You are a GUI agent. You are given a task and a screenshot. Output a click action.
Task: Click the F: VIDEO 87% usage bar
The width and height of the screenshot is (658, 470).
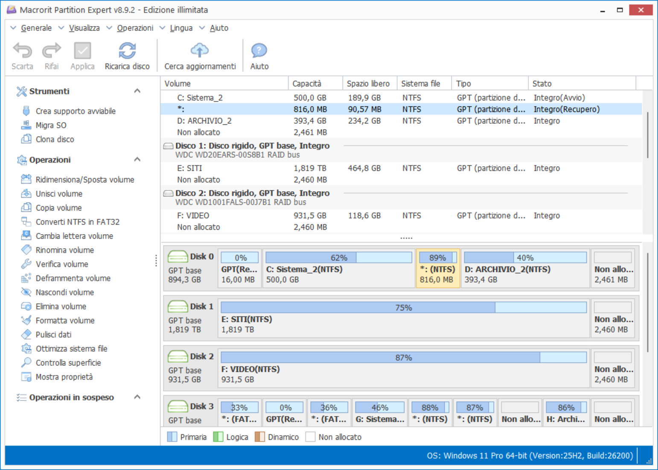(404, 357)
